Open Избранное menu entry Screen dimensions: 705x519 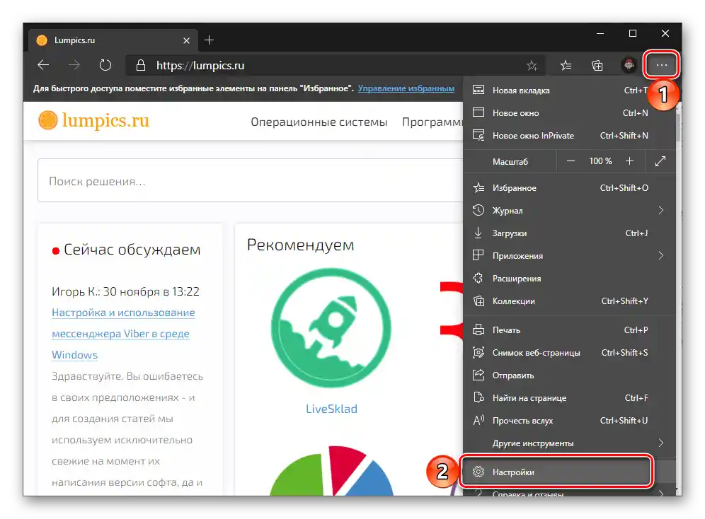click(x=569, y=187)
